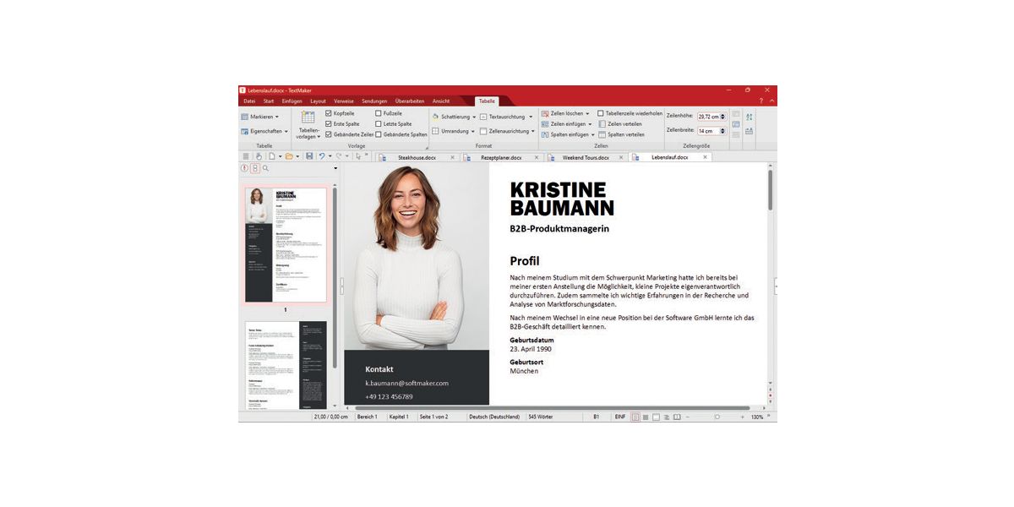Image resolution: width=1014 pixels, height=507 pixels.
Task: Expand the Zeilen löschen dropdown
Action: (565, 113)
